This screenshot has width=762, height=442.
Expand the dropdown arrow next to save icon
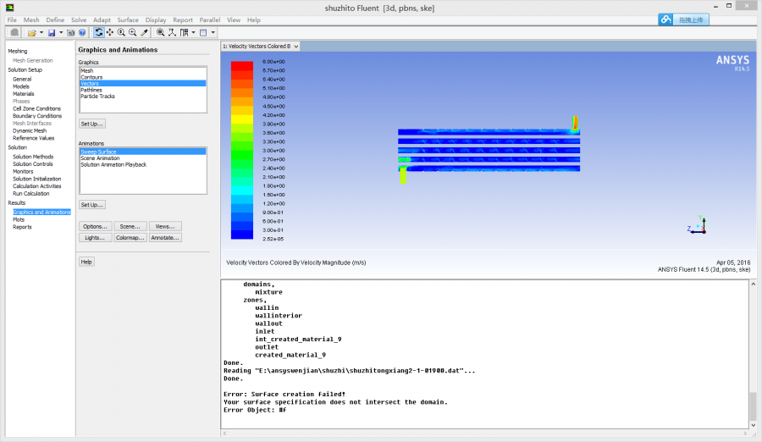pyautogui.click(x=61, y=32)
